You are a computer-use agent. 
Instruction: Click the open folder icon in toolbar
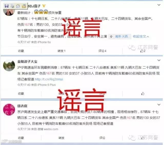point(24,6)
